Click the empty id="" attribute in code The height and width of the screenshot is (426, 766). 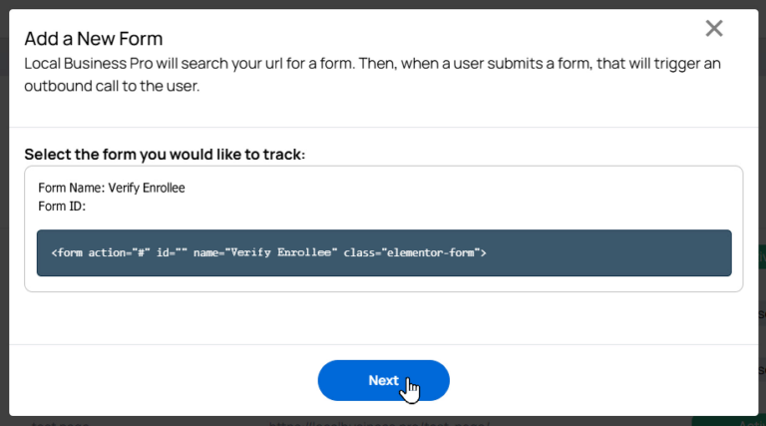pyautogui.click(x=172, y=252)
